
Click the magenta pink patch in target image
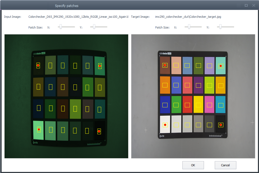point(210,104)
